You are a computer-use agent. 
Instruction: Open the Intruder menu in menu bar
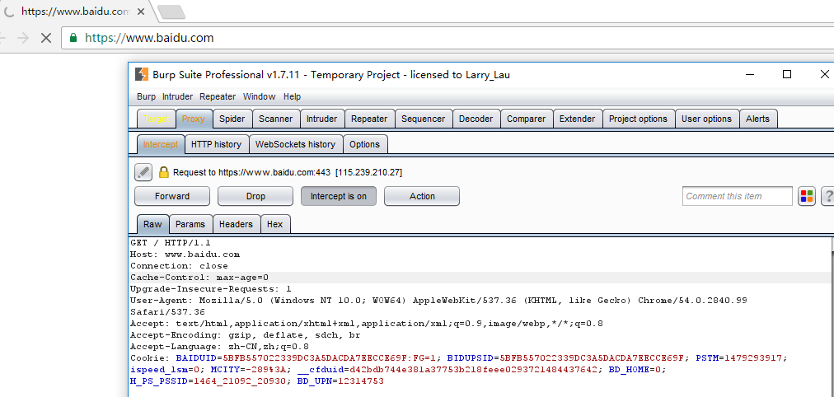pyautogui.click(x=178, y=96)
